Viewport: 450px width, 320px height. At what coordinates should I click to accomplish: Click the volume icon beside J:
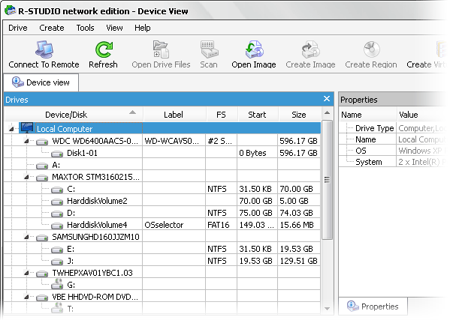pyautogui.click(x=57, y=262)
